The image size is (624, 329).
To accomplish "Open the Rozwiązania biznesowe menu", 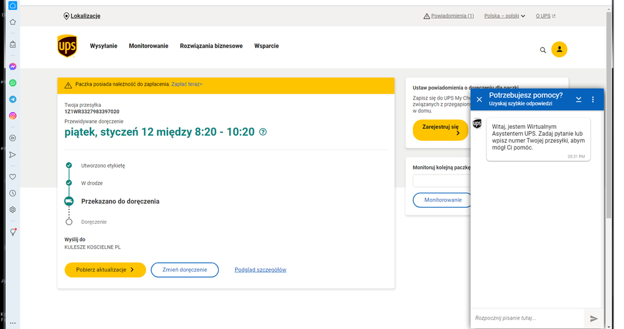I will (x=211, y=46).
